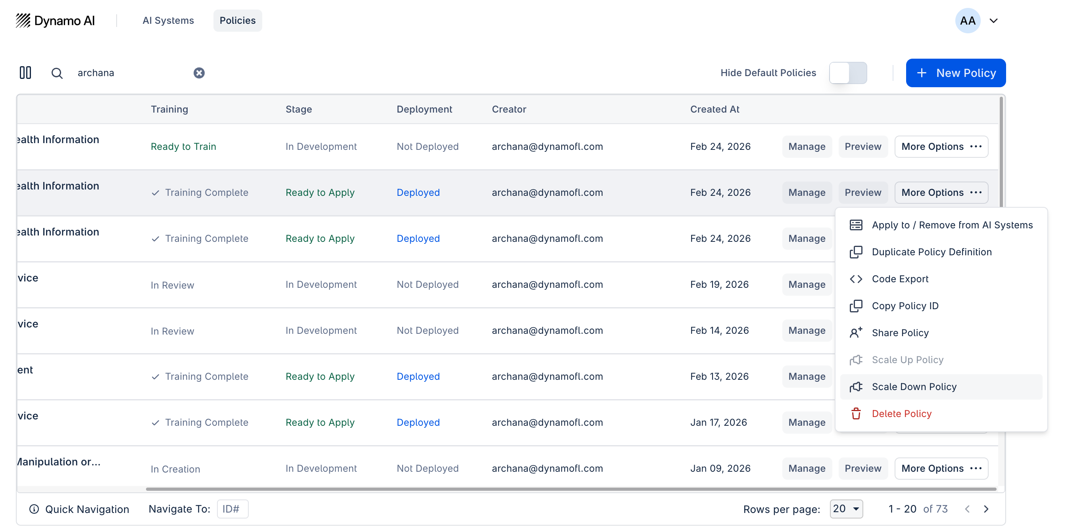Switch to the AI Systems tab

click(x=168, y=20)
